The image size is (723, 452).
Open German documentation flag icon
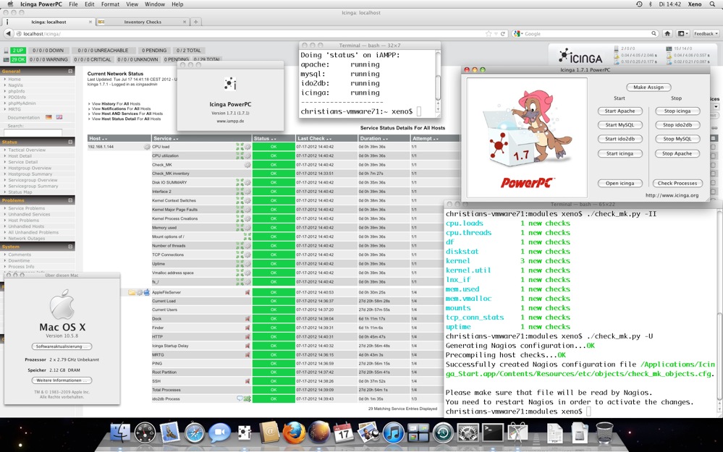point(48,117)
